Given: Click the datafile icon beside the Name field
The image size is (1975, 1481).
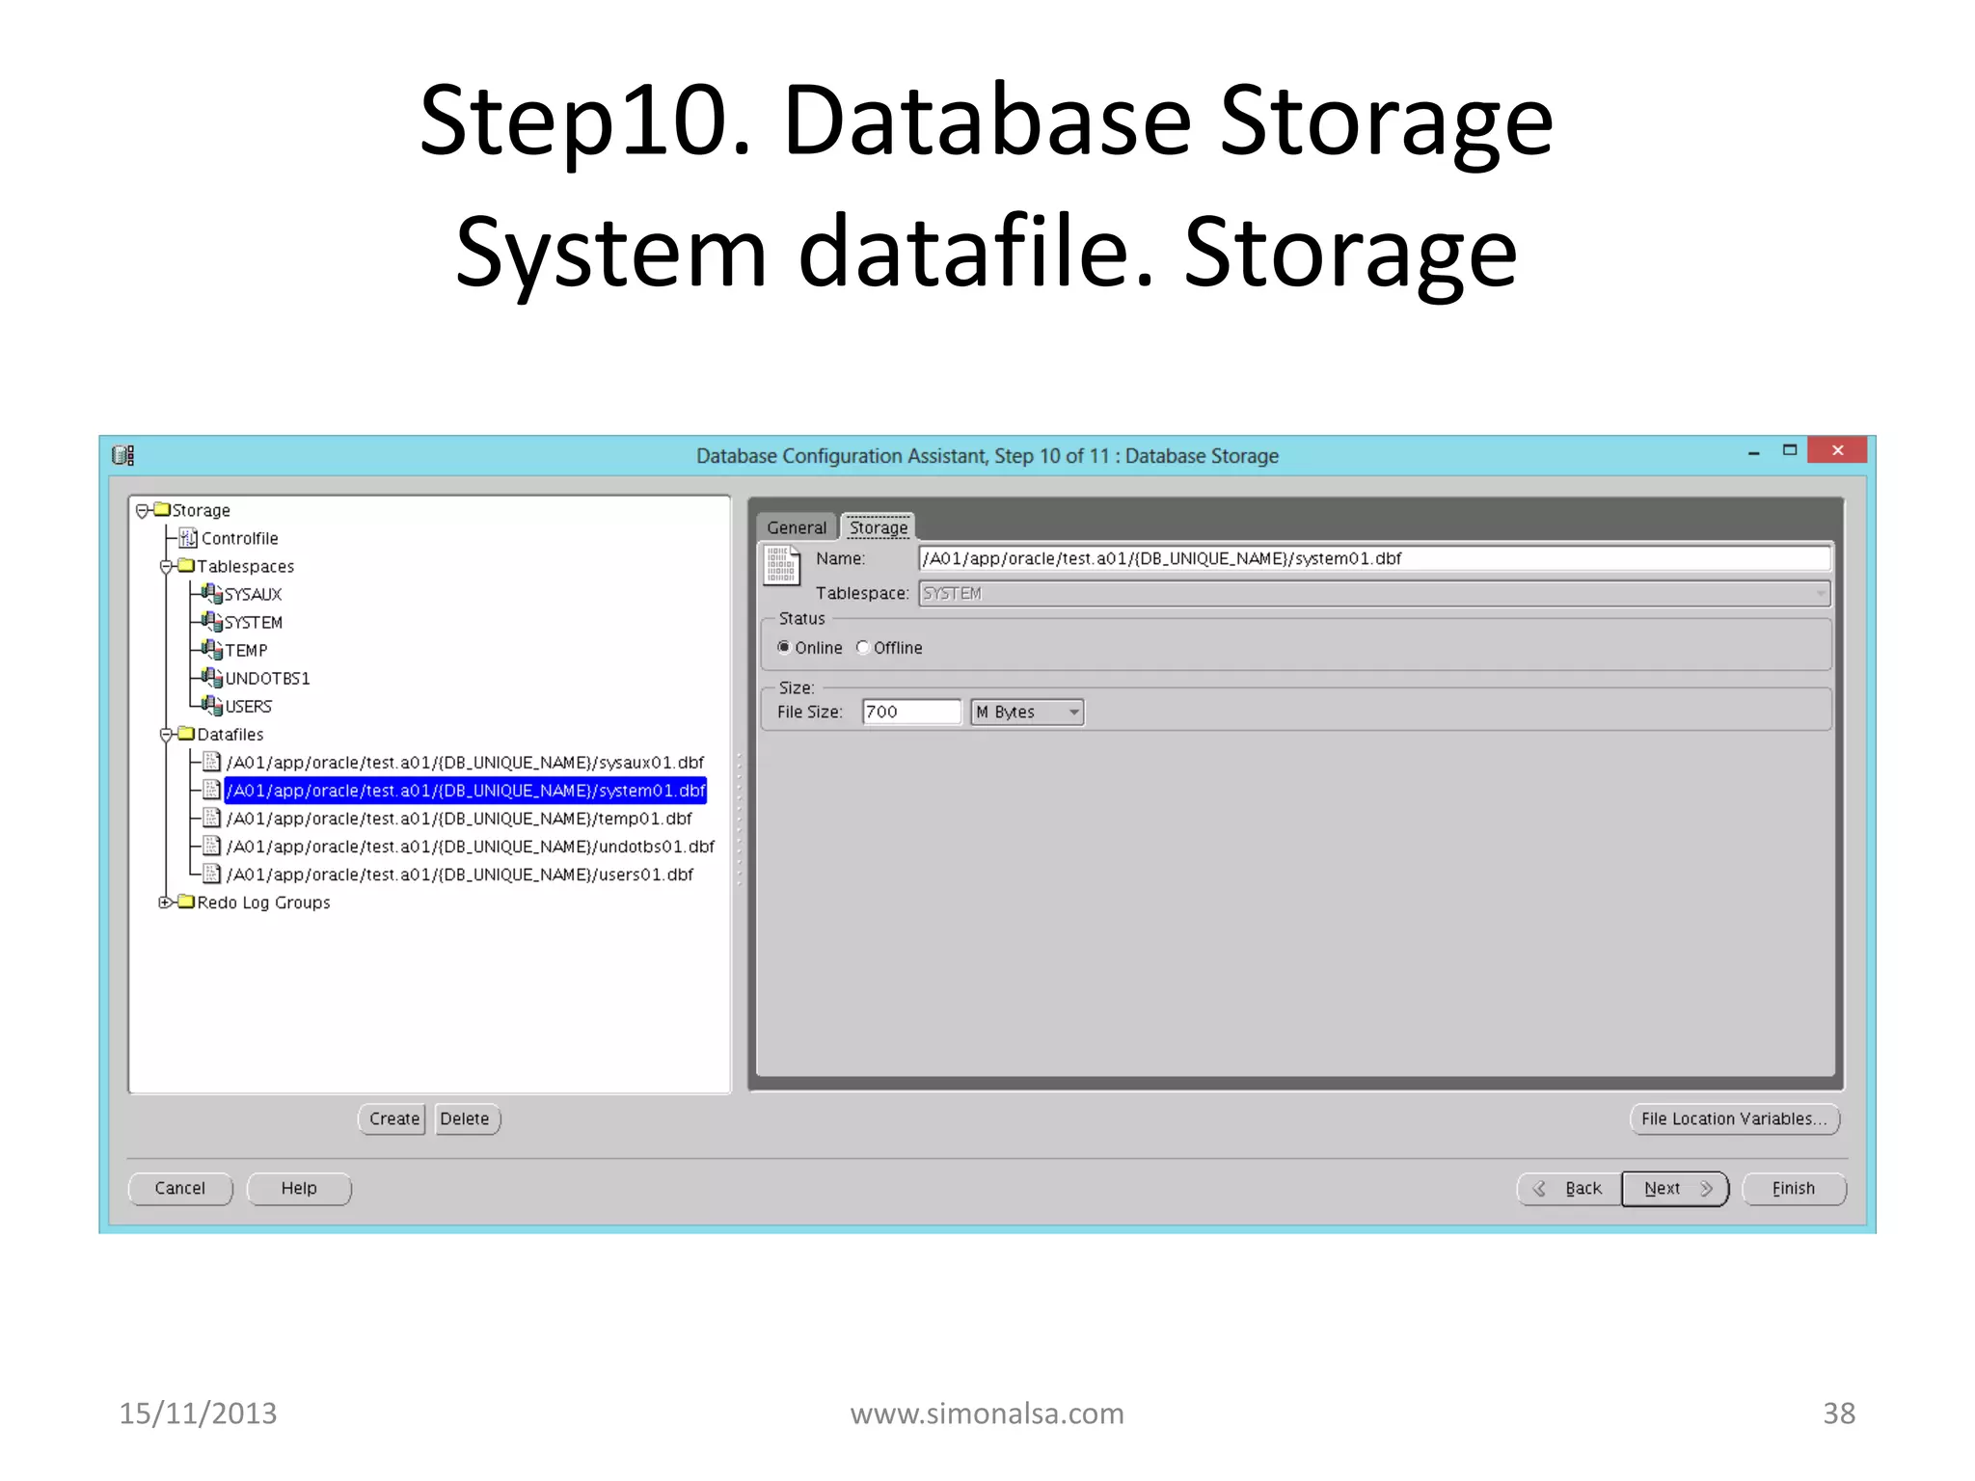Looking at the screenshot, I should pyautogui.click(x=781, y=565).
